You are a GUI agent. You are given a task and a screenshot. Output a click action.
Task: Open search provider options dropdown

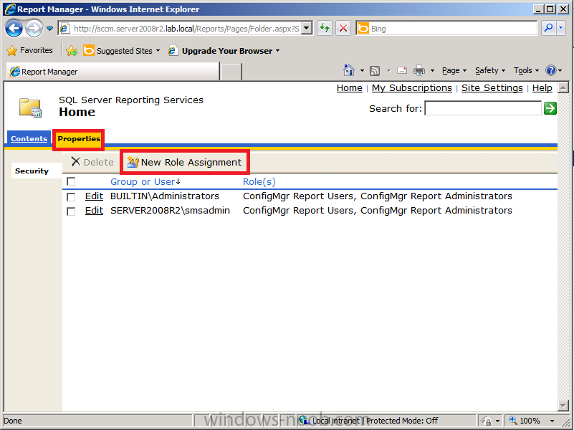[x=561, y=28]
